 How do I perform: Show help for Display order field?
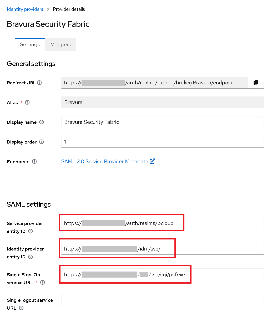(x=41, y=142)
